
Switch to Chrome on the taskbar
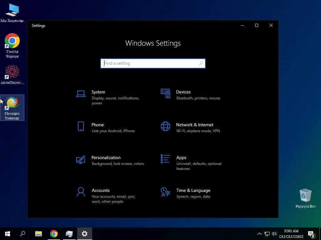54,234
